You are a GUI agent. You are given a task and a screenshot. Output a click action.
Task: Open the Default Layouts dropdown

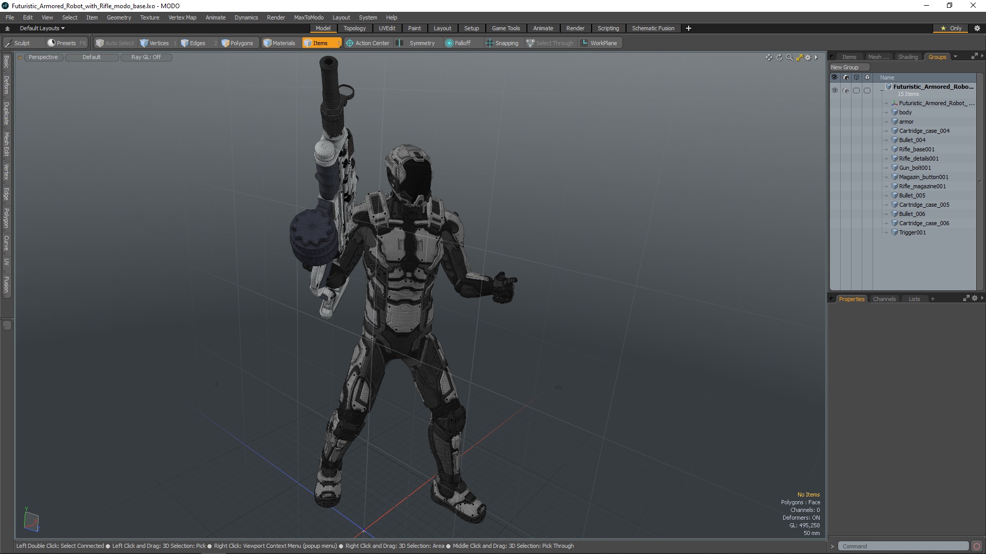coord(42,28)
